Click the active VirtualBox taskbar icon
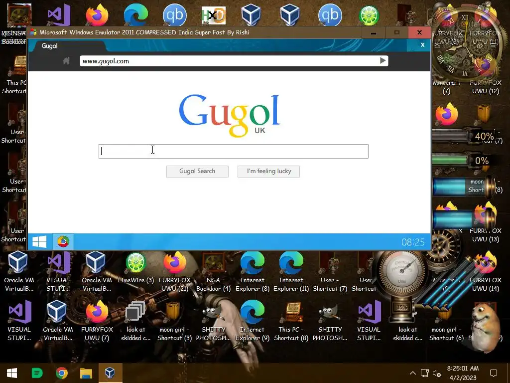The height and width of the screenshot is (383, 510). pos(110,373)
